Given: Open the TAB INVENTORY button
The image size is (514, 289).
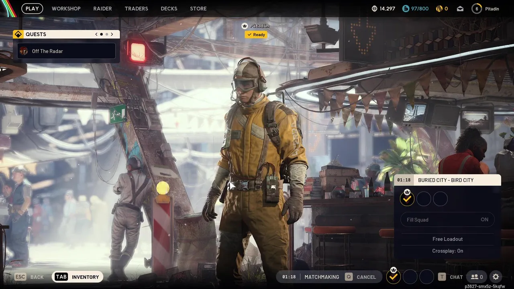Looking at the screenshot, I should 78,277.
